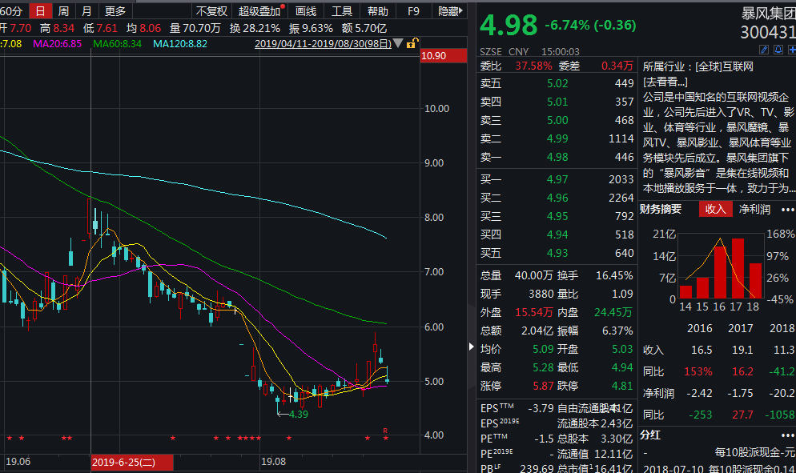Image resolution: width=796 pixels, height=473 pixels.
Task: Open the more options dots in 财务摘要
Action: pyautogui.click(x=787, y=210)
